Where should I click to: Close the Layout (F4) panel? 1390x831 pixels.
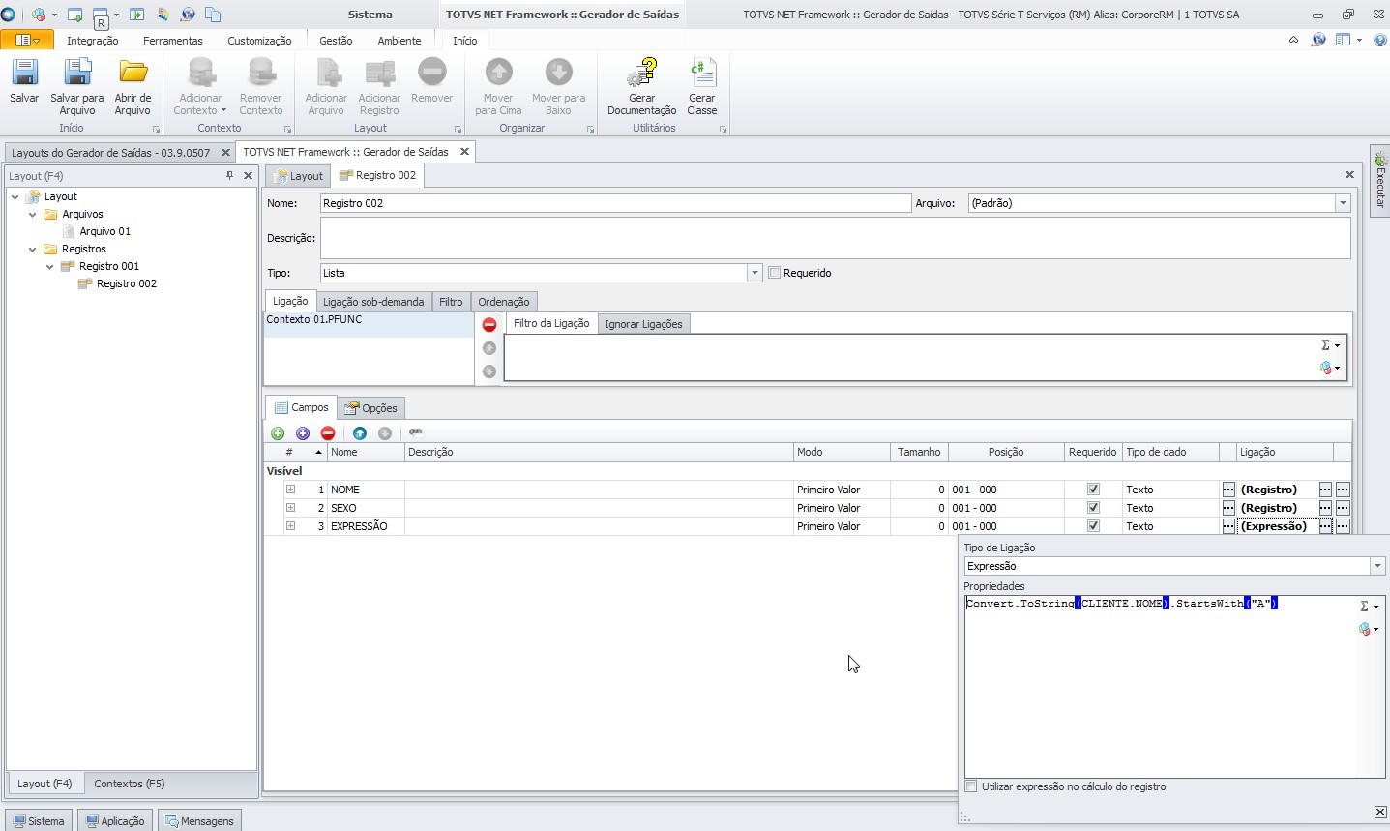(248, 175)
